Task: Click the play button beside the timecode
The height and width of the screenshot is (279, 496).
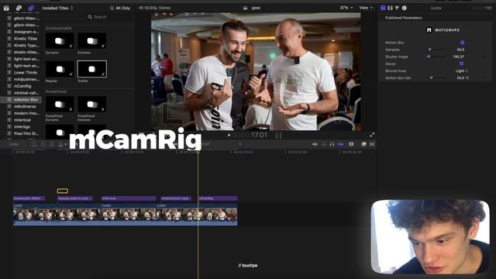Action: 229,135
